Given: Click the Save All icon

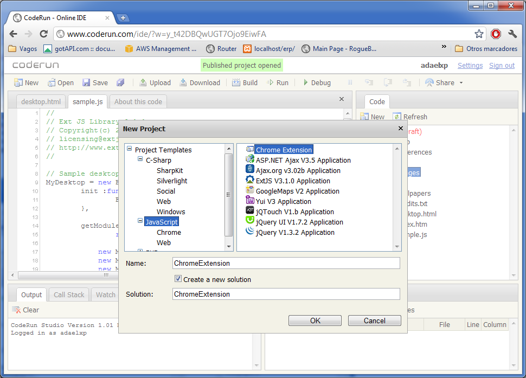Looking at the screenshot, I should click(x=120, y=82).
